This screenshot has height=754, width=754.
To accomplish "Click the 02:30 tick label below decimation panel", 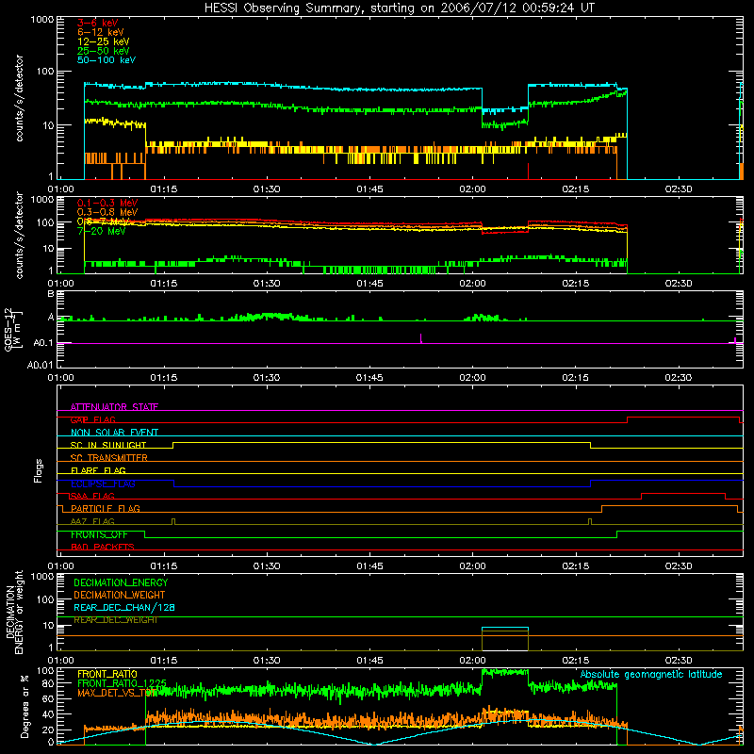I will (x=678, y=661).
